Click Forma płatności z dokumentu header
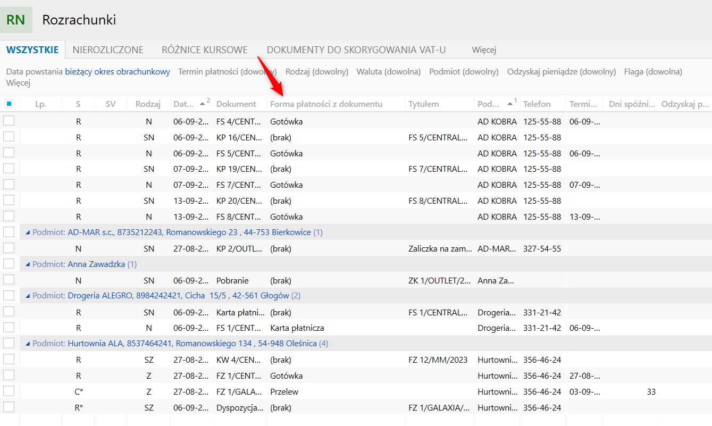 click(326, 104)
